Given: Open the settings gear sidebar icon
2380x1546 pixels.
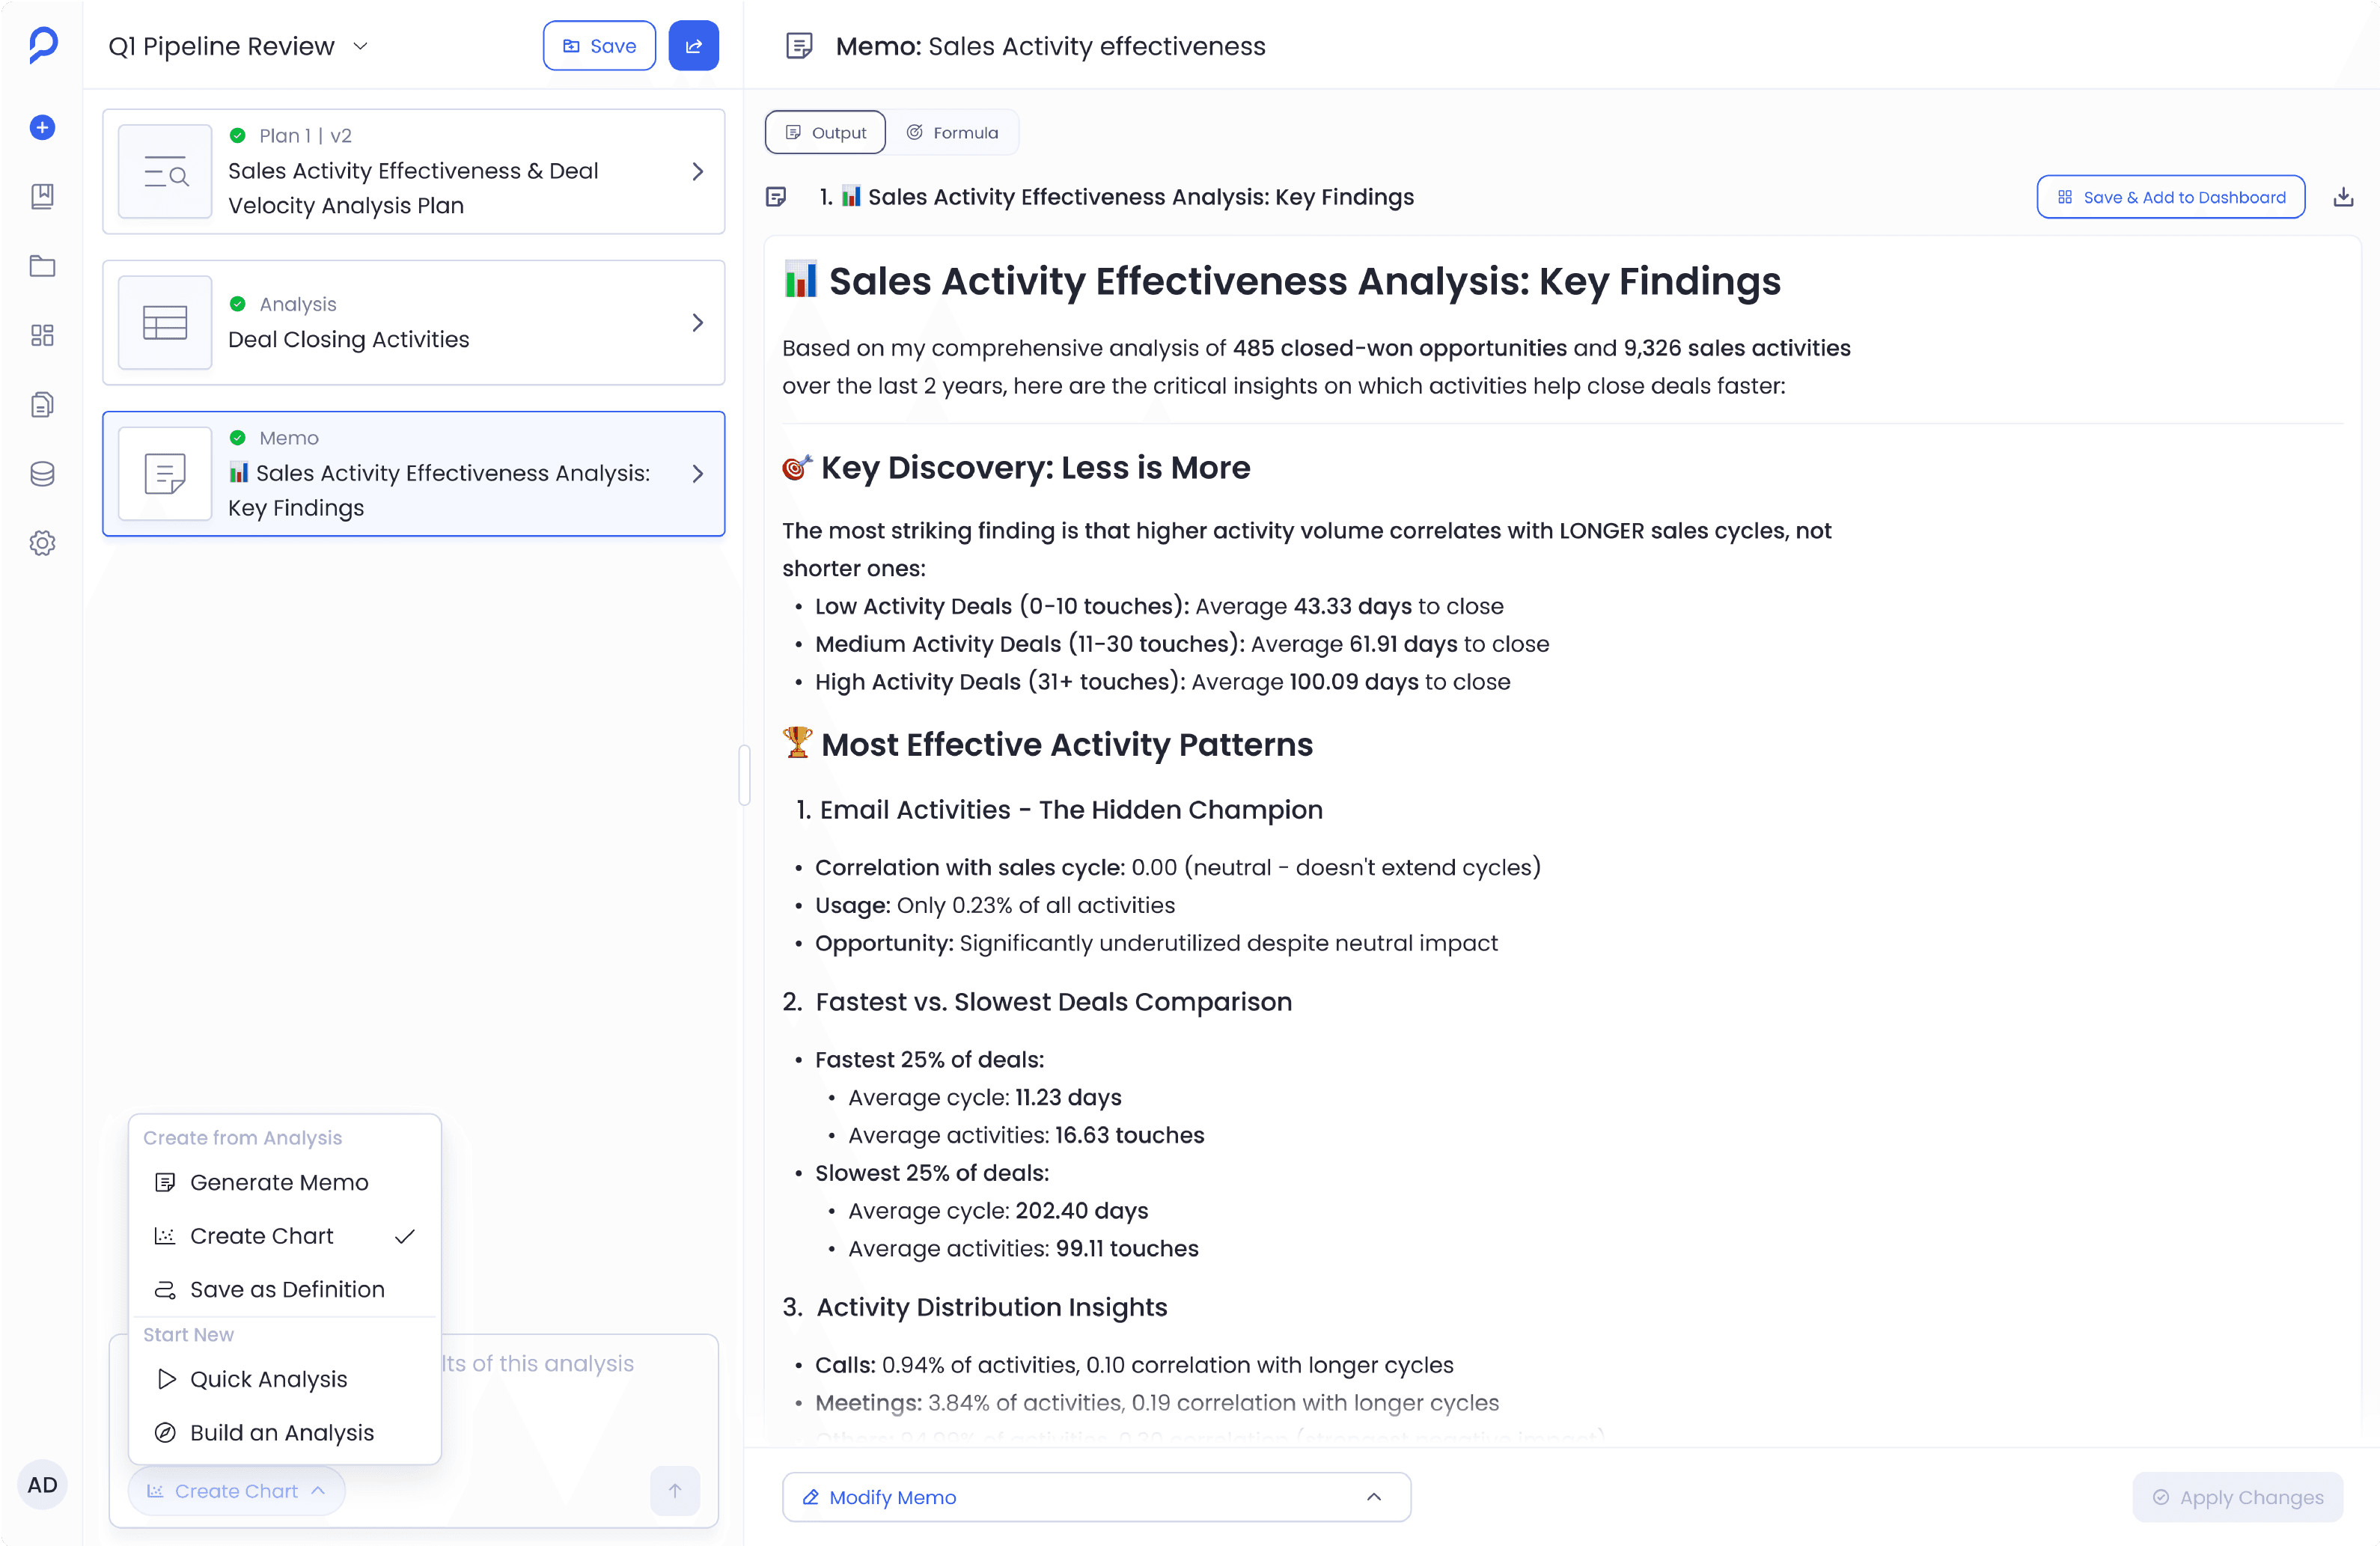Looking at the screenshot, I should click(42, 543).
